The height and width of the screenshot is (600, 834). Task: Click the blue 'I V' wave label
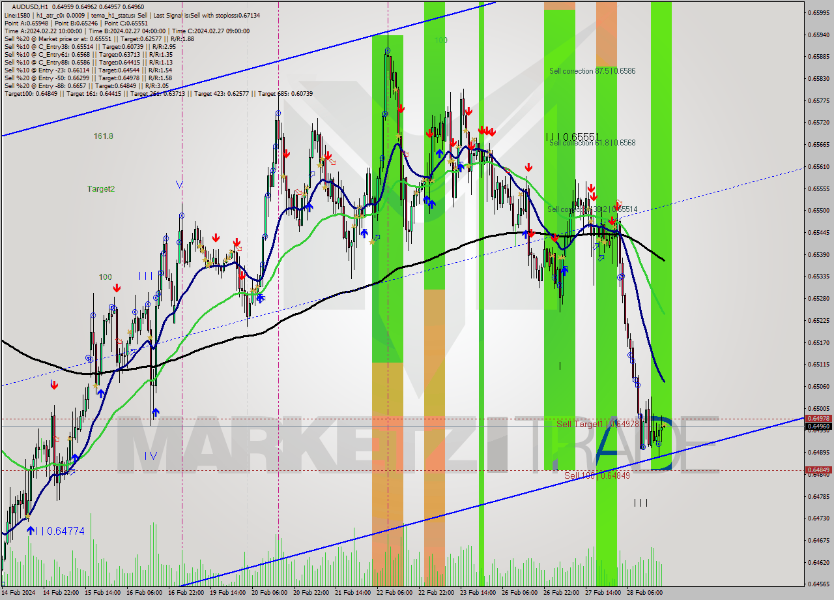[x=151, y=456]
